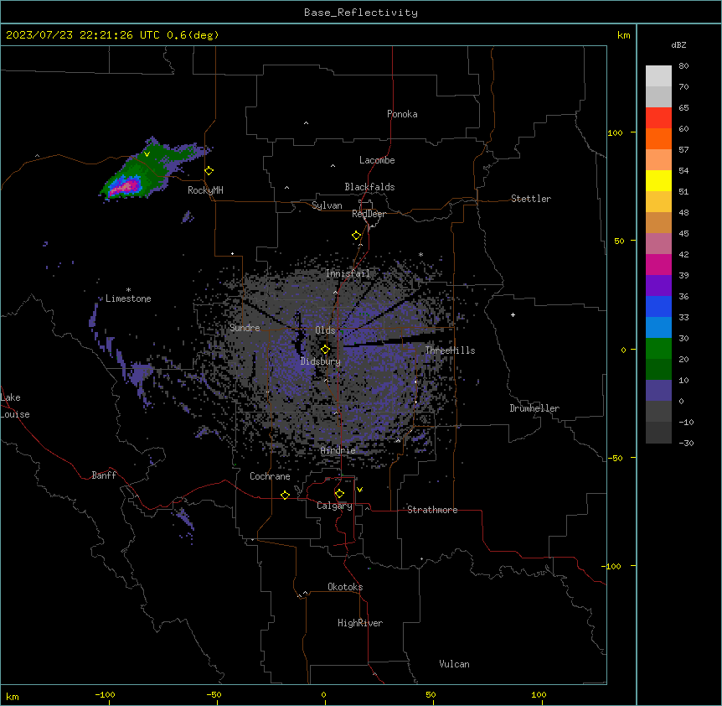Click the RockyMH label
Screen dimensions: 722x706
click(205, 190)
